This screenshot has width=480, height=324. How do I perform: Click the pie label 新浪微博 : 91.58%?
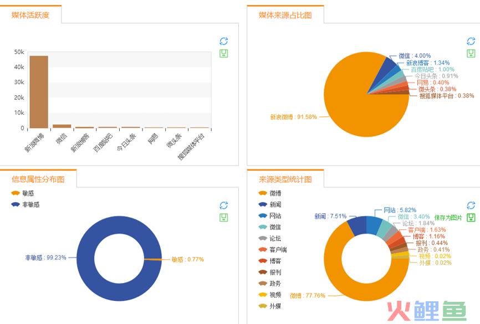[293, 117]
